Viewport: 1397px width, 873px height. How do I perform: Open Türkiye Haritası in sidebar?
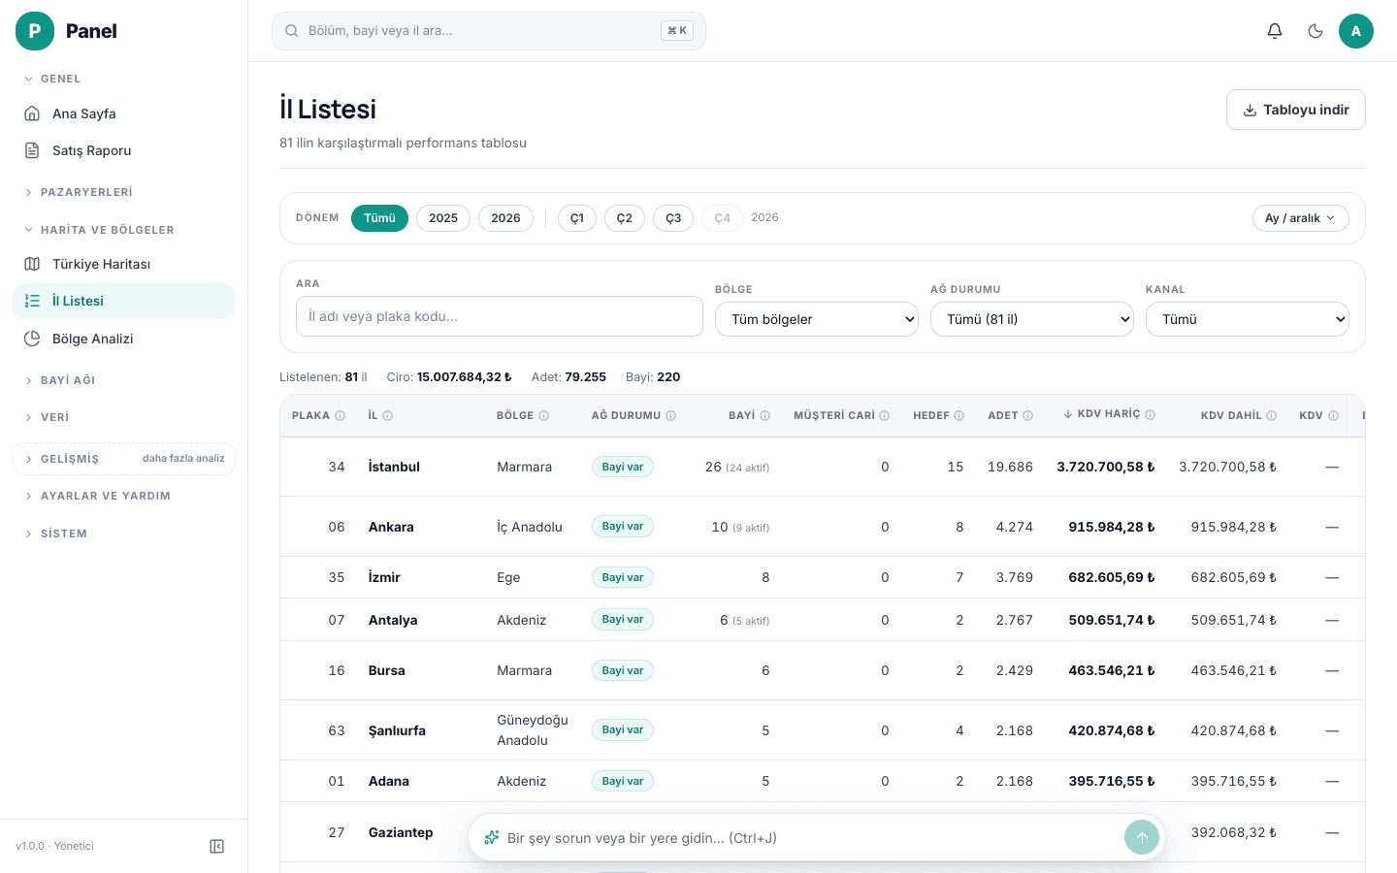(x=123, y=264)
